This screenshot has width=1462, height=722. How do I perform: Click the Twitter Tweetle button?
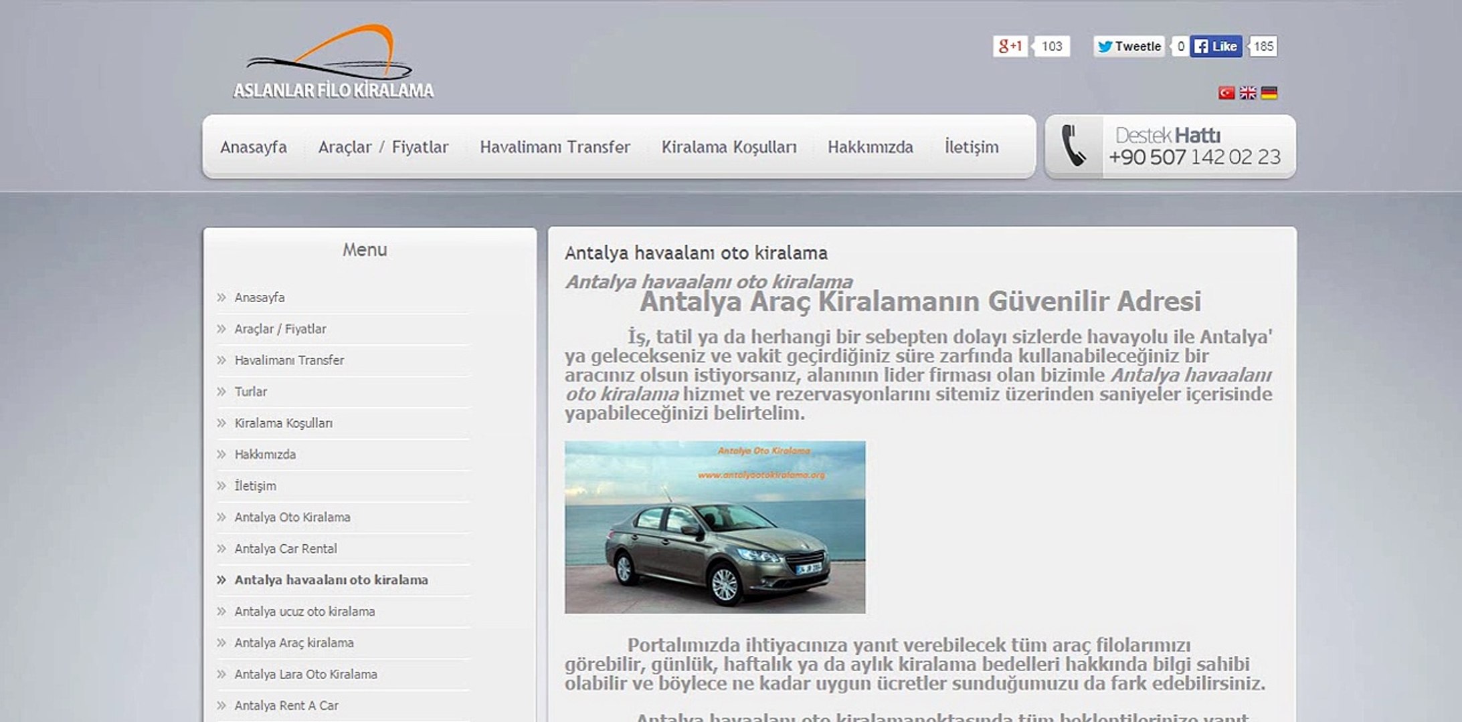pos(1129,46)
